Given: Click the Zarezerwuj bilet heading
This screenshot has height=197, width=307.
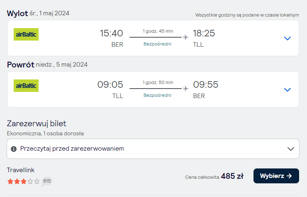Looking at the screenshot, I should point(37,124).
